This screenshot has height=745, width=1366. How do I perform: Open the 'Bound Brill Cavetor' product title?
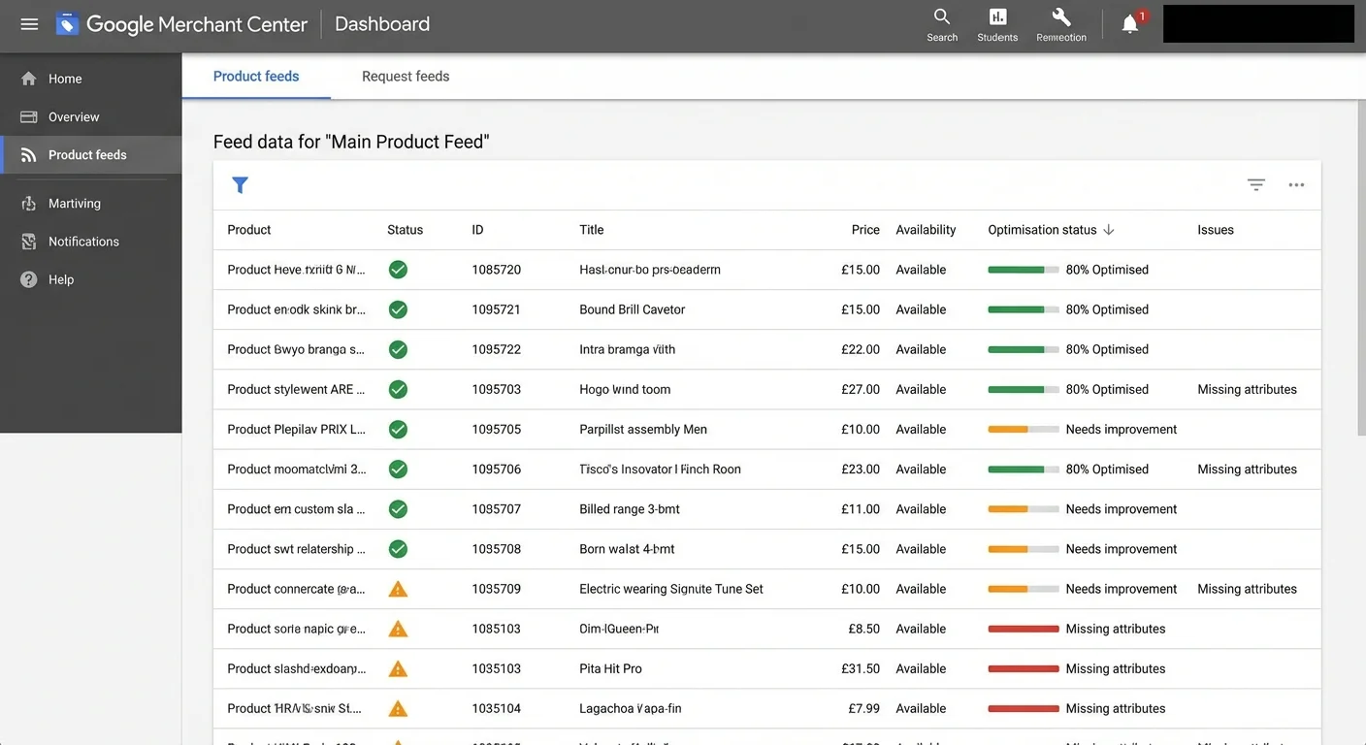[633, 309]
